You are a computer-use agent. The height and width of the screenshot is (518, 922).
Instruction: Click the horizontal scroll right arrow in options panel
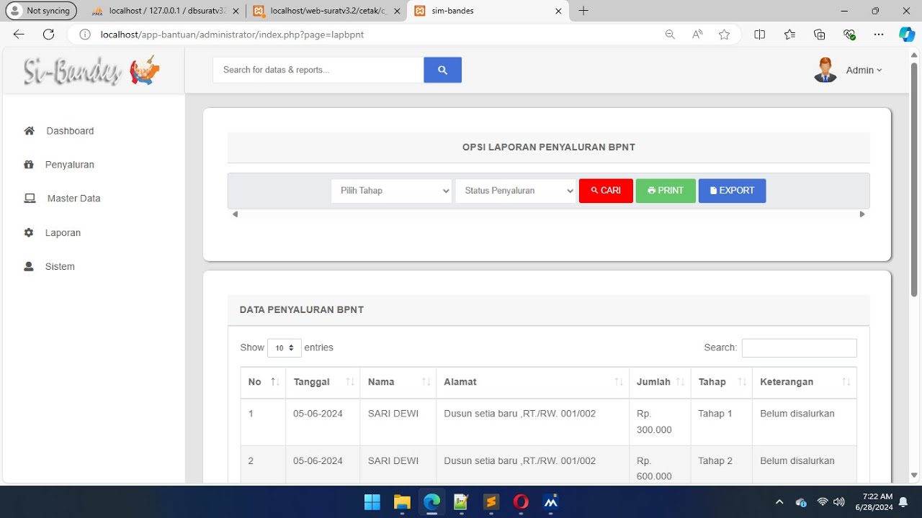point(861,214)
